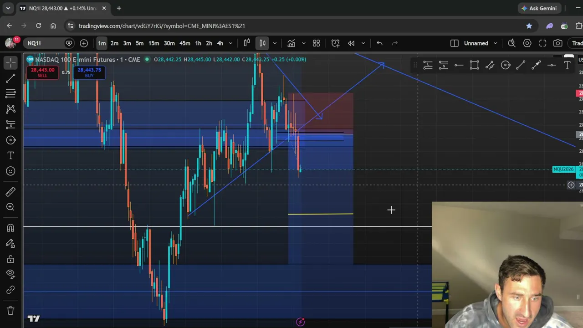
Task: Select short position tool in favorites toolbar
Action: coord(443,65)
